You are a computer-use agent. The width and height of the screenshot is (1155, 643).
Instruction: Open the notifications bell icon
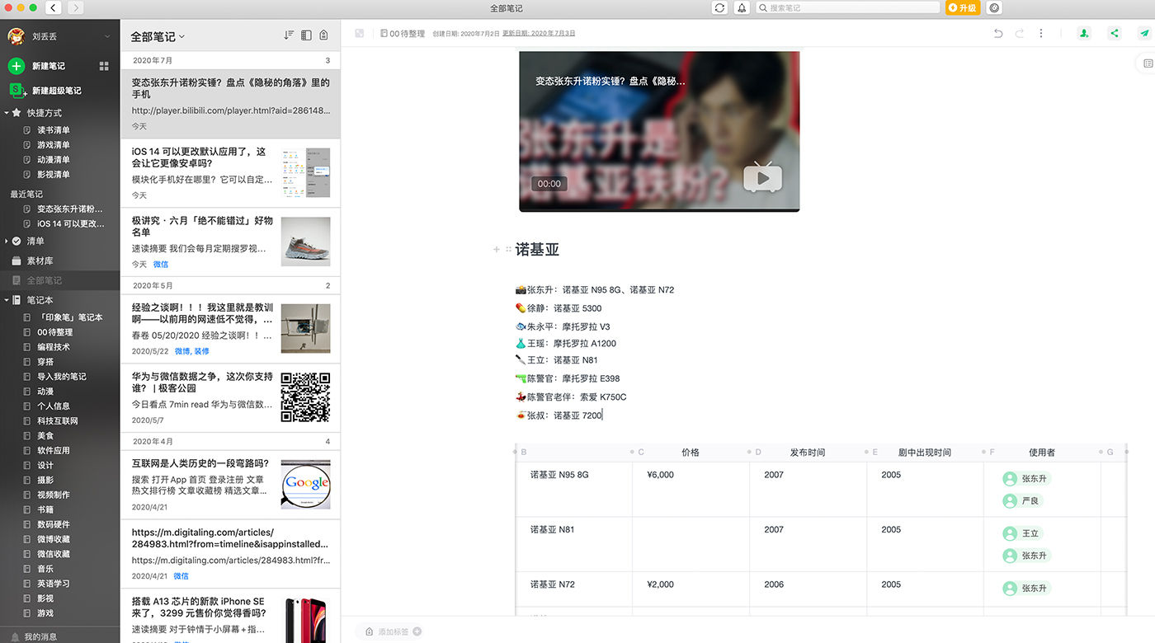tap(742, 7)
